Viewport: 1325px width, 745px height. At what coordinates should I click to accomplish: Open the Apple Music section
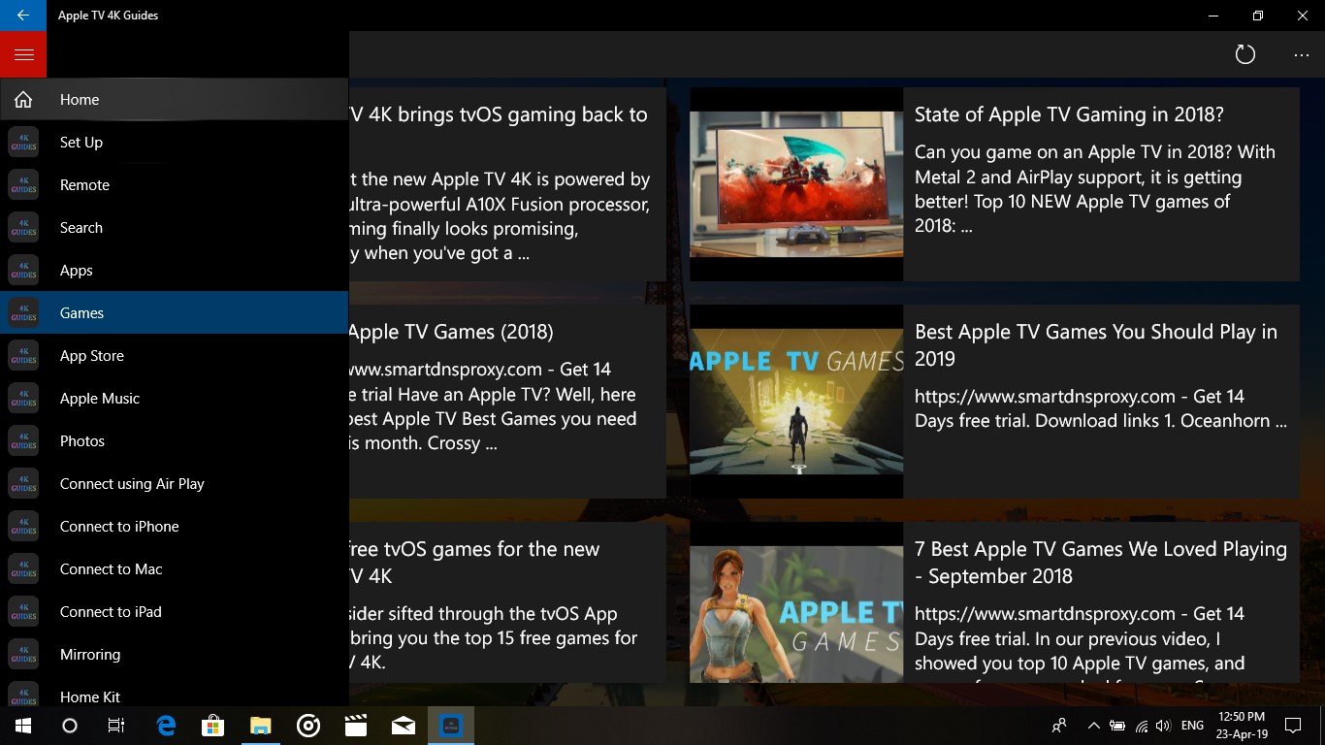pyautogui.click(x=175, y=398)
